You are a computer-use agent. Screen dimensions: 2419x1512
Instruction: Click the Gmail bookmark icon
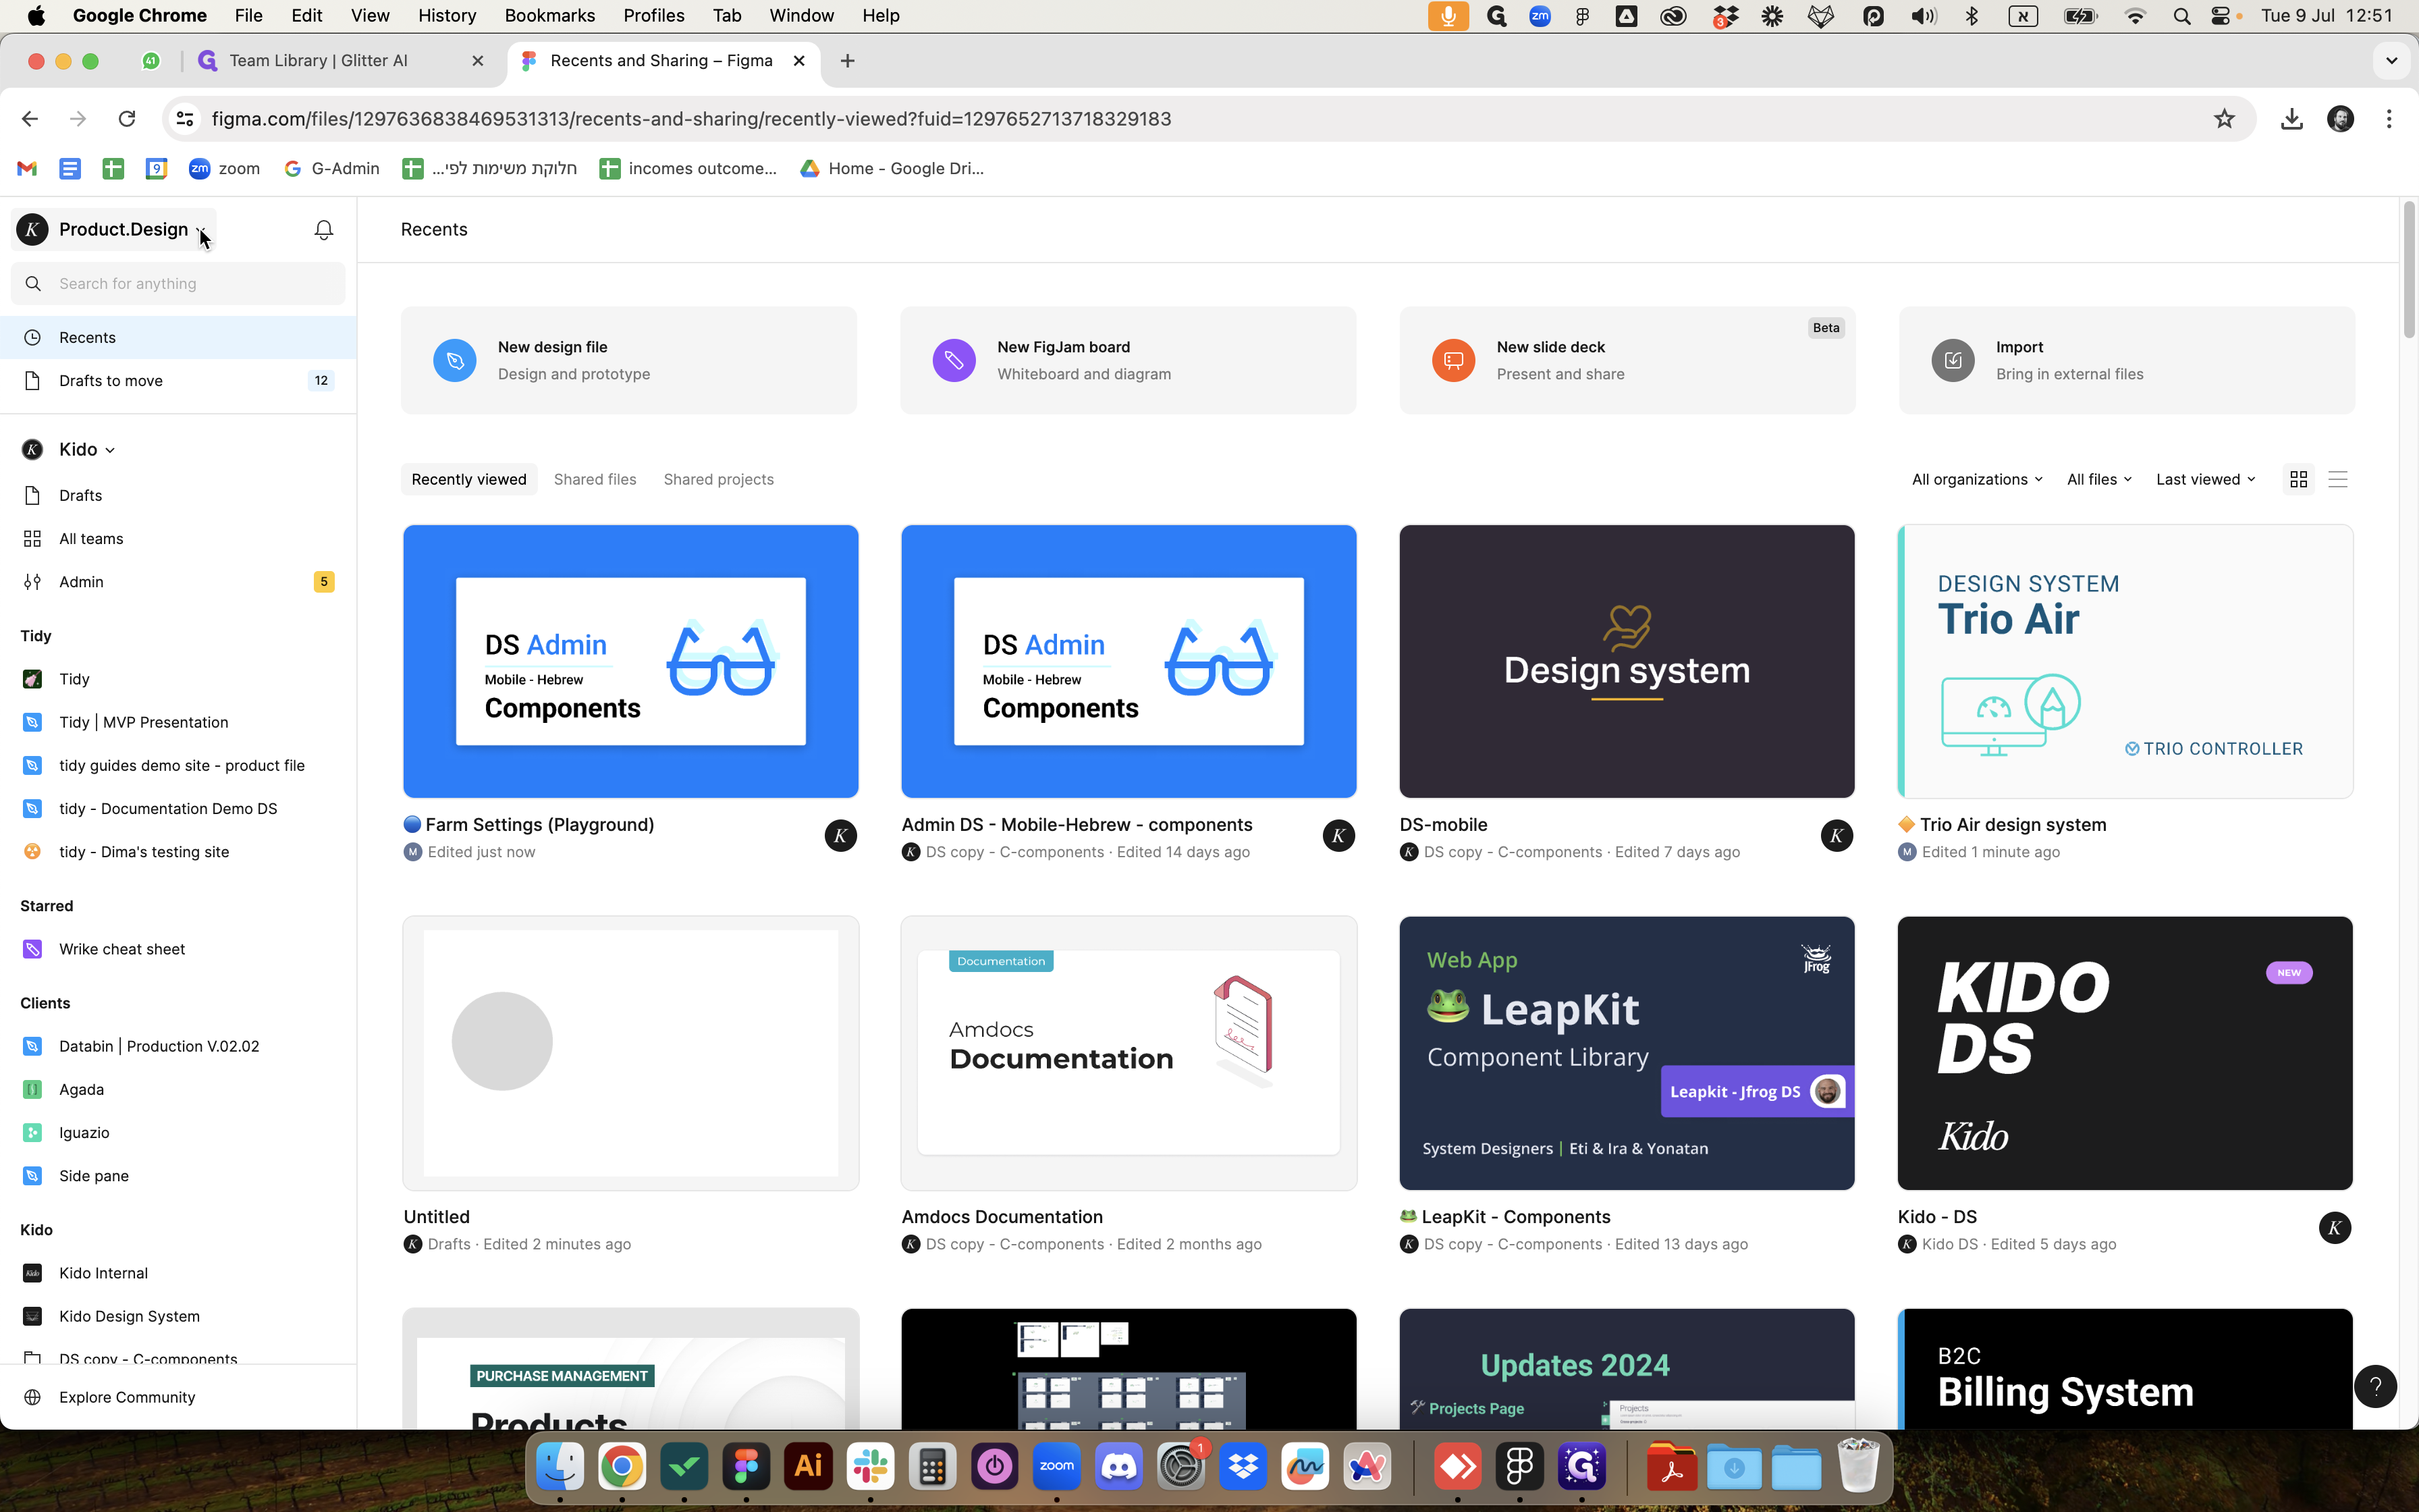pyautogui.click(x=27, y=168)
